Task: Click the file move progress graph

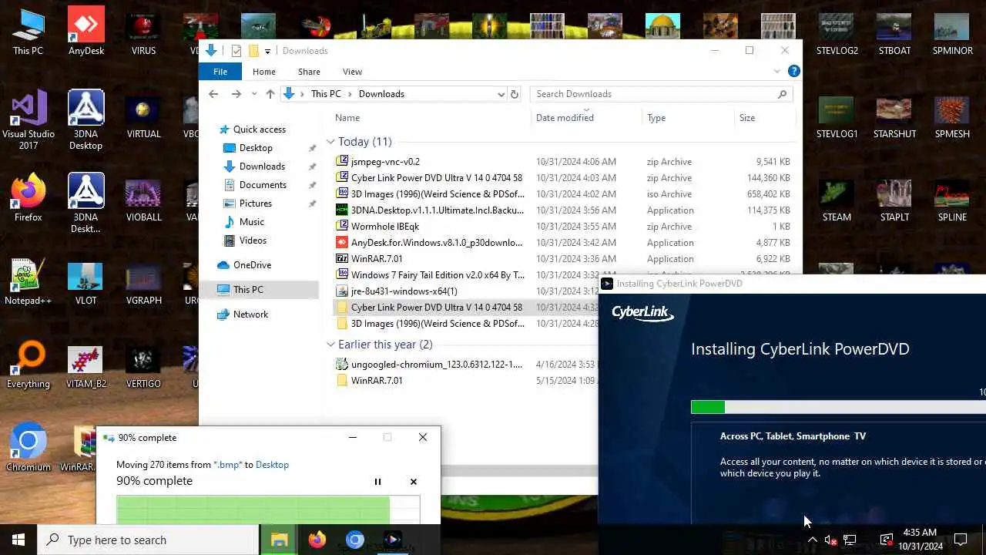Action: point(268,510)
